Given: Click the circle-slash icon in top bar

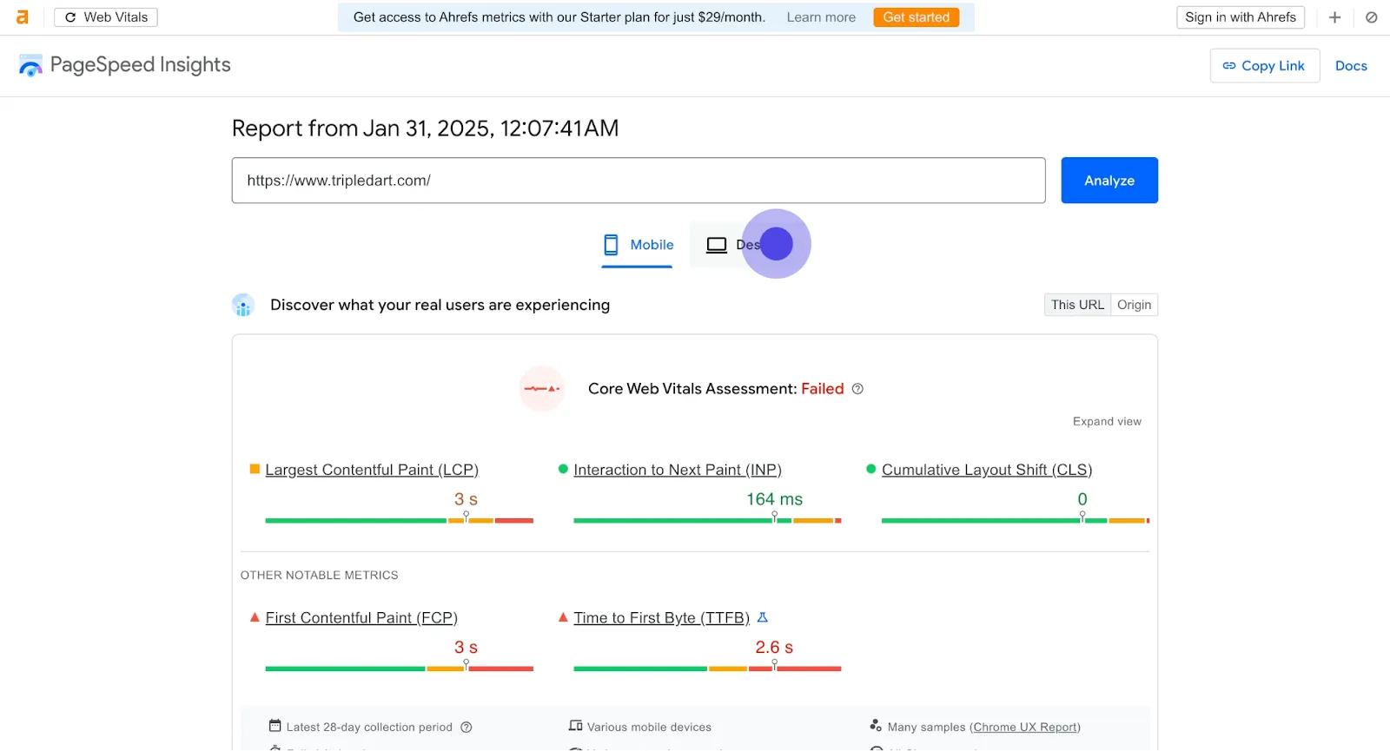Looking at the screenshot, I should [x=1372, y=17].
